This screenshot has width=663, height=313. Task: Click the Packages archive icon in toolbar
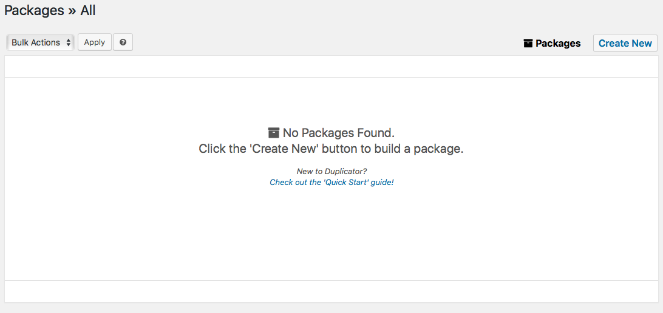(x=528, y=43)
